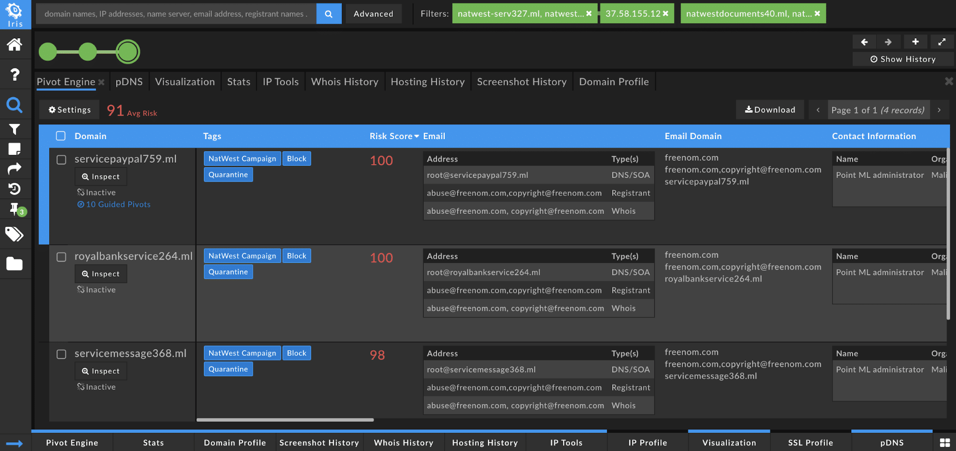Screen dimensions: 956x451
Task: Check the royalbankservice264.ml row checkbox
Action: [61, 257]
